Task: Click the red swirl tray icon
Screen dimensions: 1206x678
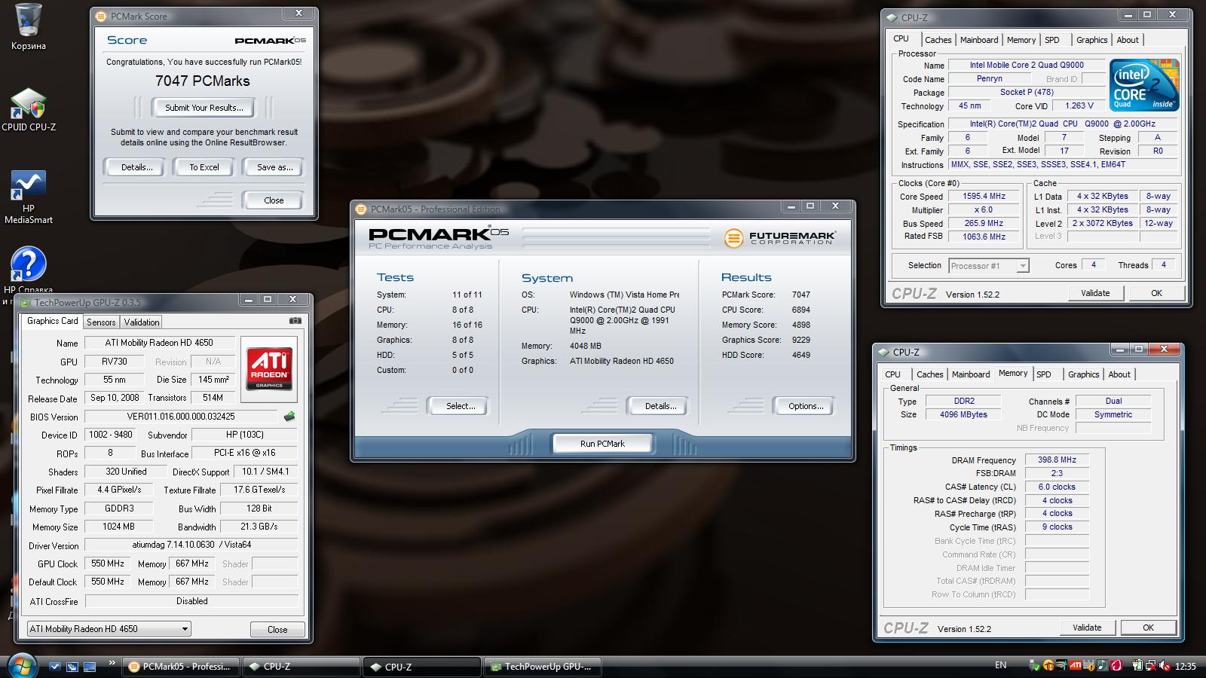Action: coord(1116,666)
